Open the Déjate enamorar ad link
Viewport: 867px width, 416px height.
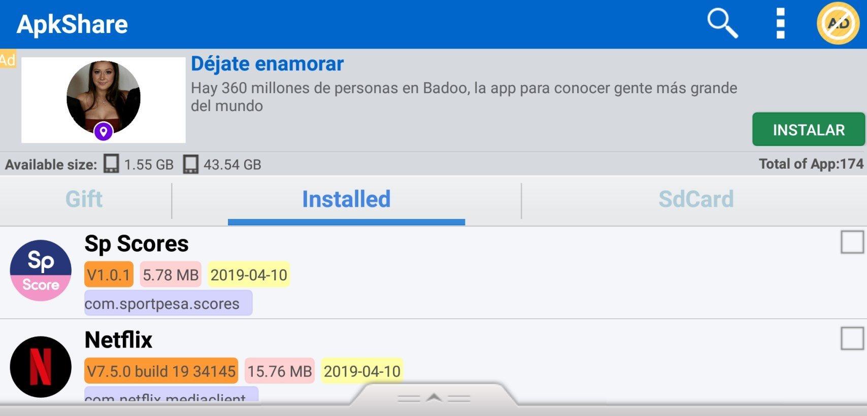coord(267,64)
